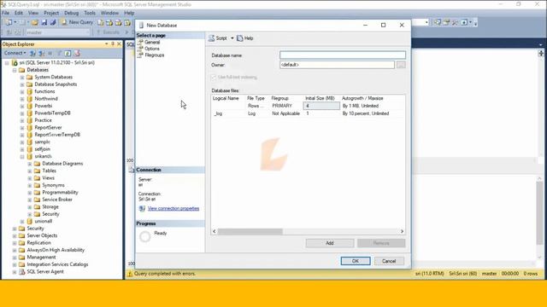Click the selfjoin database icon

click(x=30, y=149)
